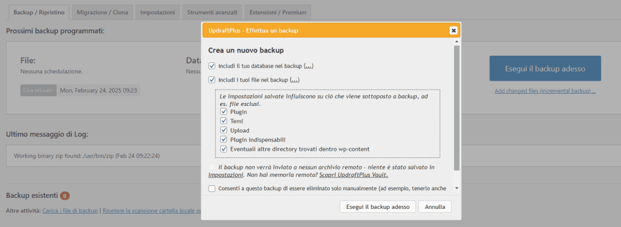Click dialog scrollbar down arrow

point(457,188)
